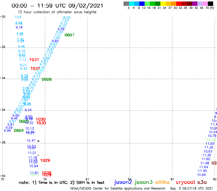The image size is (217, 191).
Task: Select the jason3 satellite legend label
Action: coord(144,182)
